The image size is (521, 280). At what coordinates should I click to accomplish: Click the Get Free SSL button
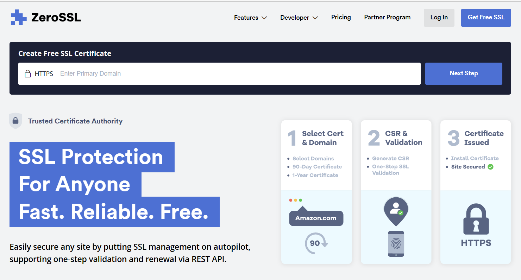point(486,18)
